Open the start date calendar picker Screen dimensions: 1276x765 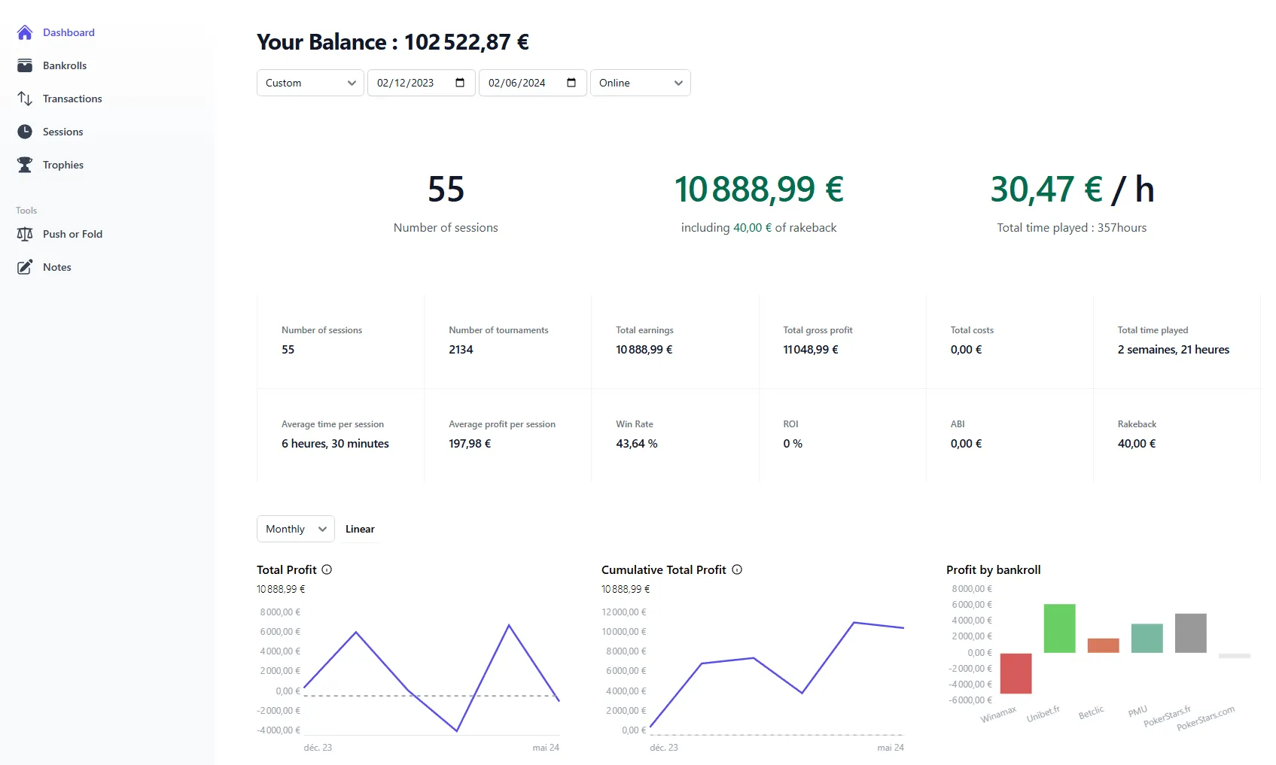coord(460,83)
